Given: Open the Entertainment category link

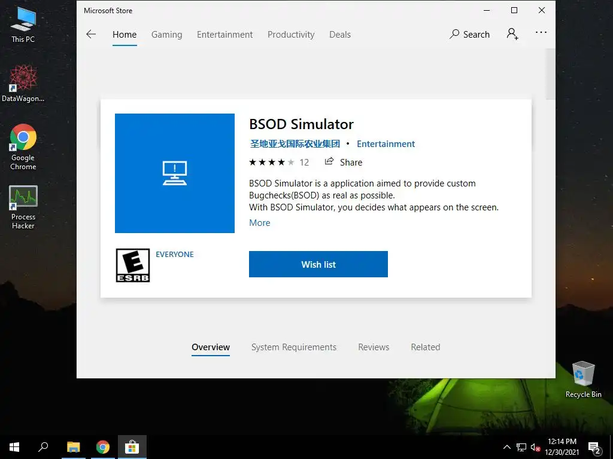Looking at the screenshot, I should click(386, 143).
